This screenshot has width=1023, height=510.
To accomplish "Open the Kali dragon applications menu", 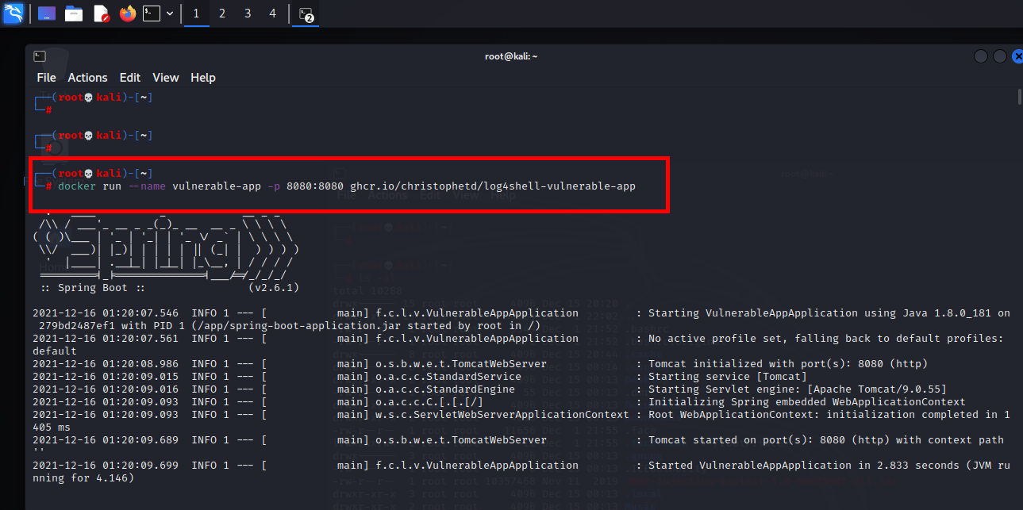I will pyautogui.click(x=13, y=13).
